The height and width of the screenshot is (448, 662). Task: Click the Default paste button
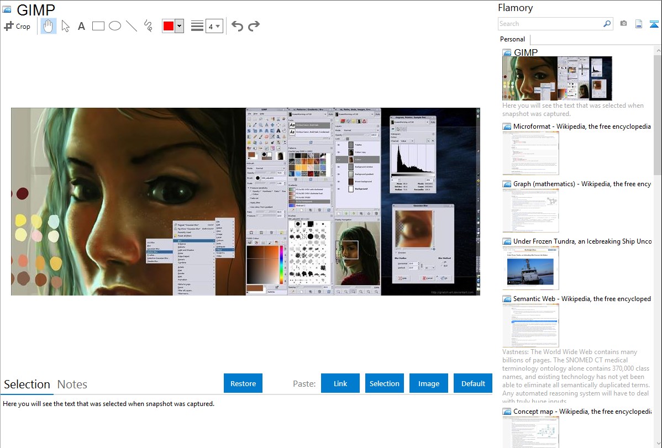click(473, 383)
